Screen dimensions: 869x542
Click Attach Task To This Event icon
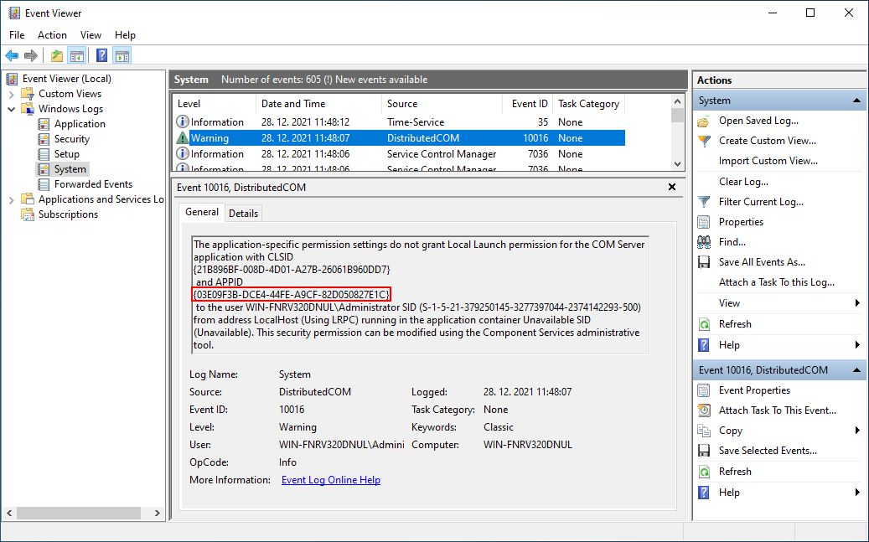pos(704,410)
